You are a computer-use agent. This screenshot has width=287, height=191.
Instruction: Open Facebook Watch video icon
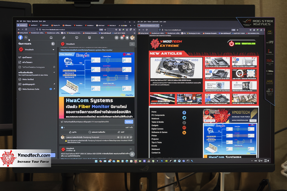[x=77, y=38]
